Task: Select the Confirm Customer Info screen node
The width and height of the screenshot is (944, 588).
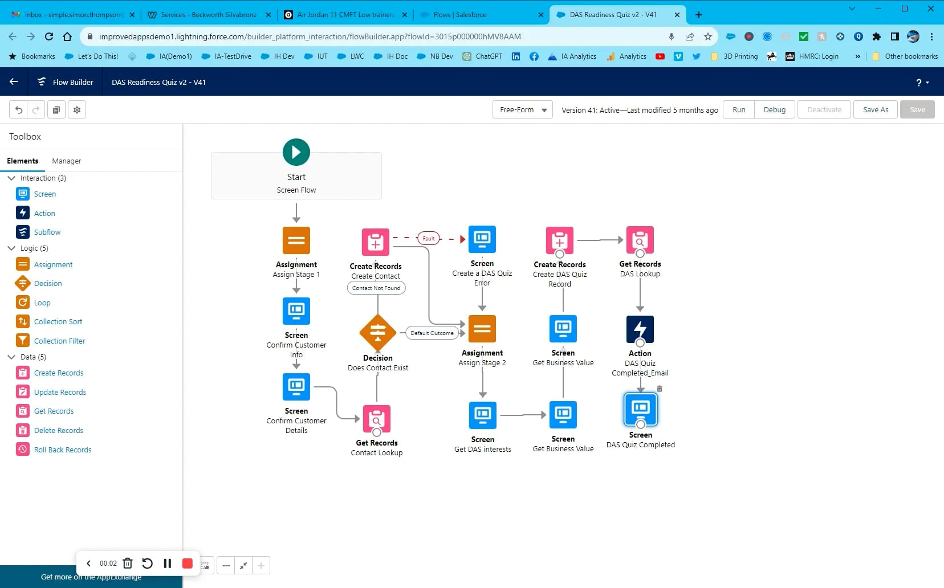Action: (296, 311)
